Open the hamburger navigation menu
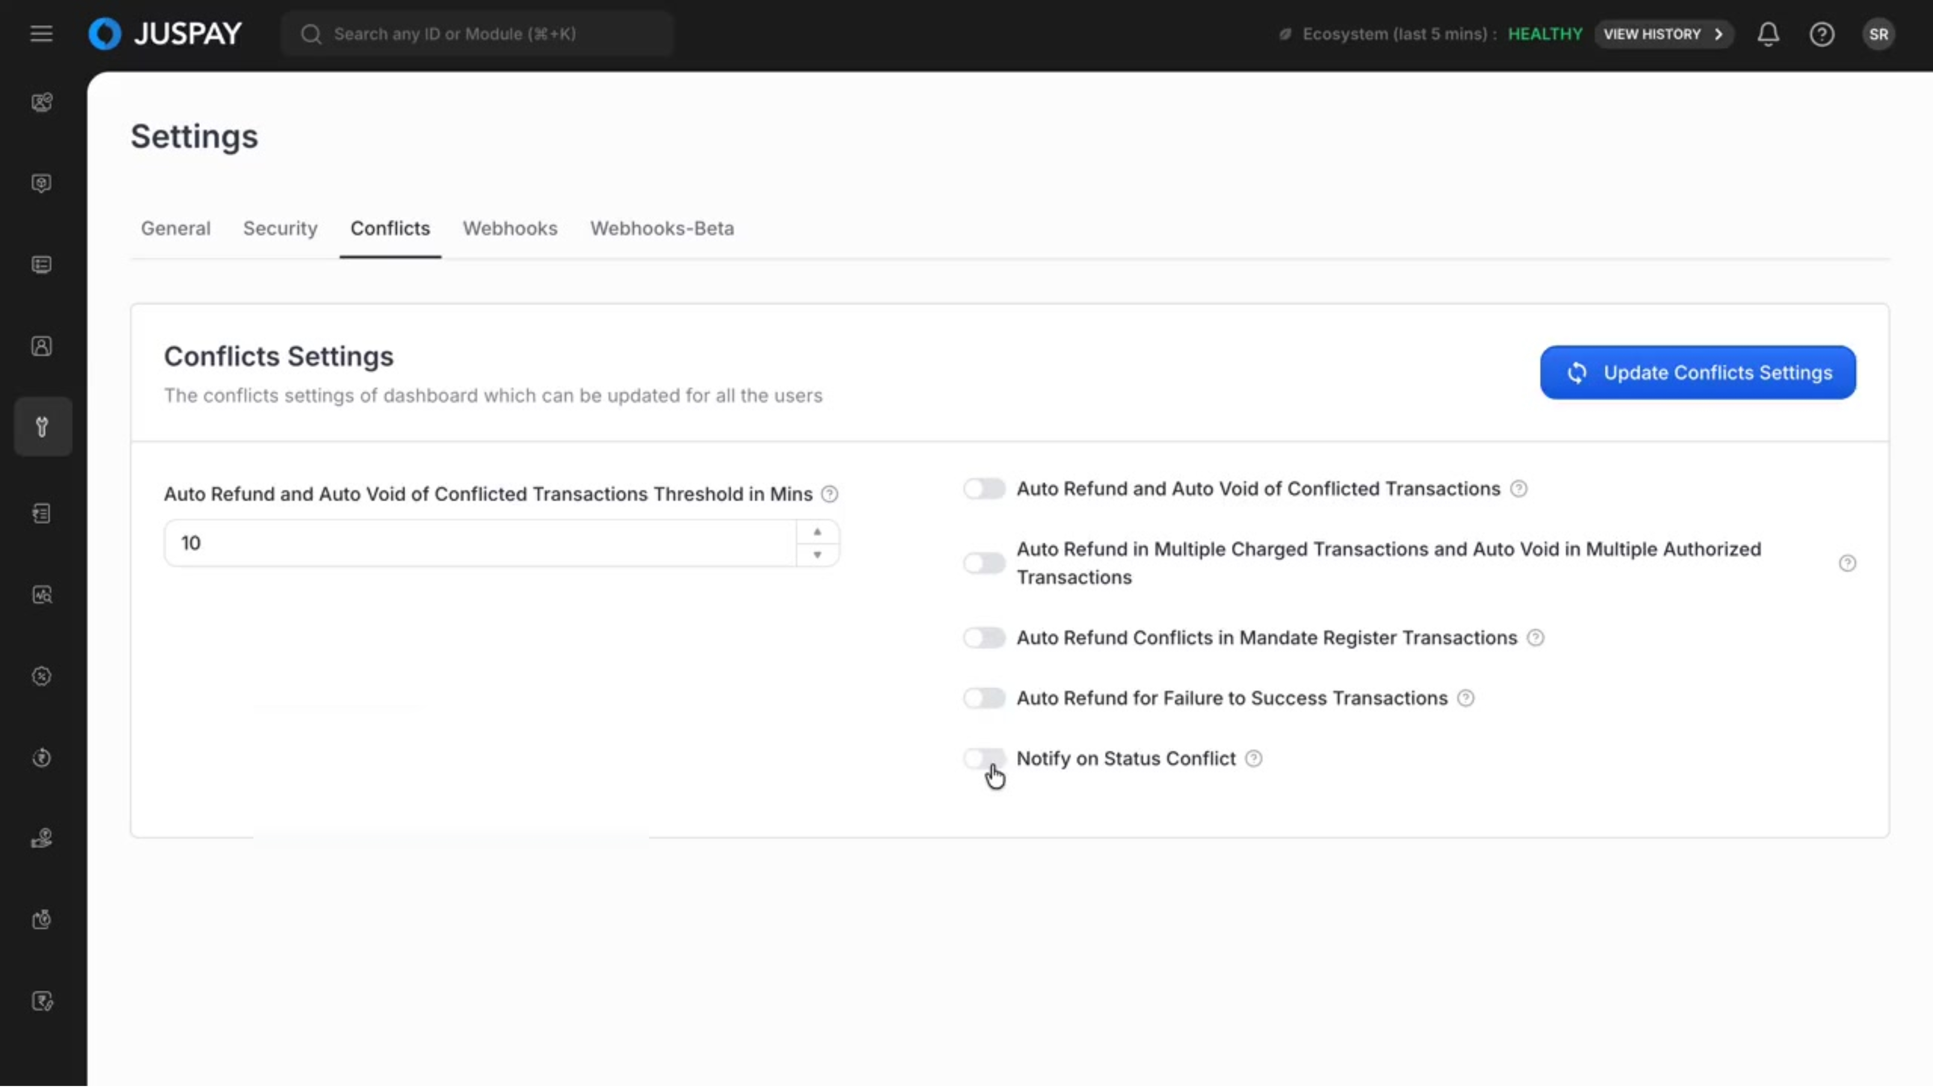 (x=41, y=34)
